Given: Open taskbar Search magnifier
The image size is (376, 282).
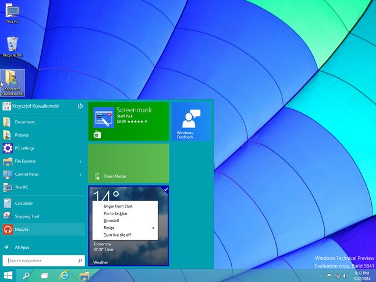Looking at the screenshot, I should coord(26,276).
